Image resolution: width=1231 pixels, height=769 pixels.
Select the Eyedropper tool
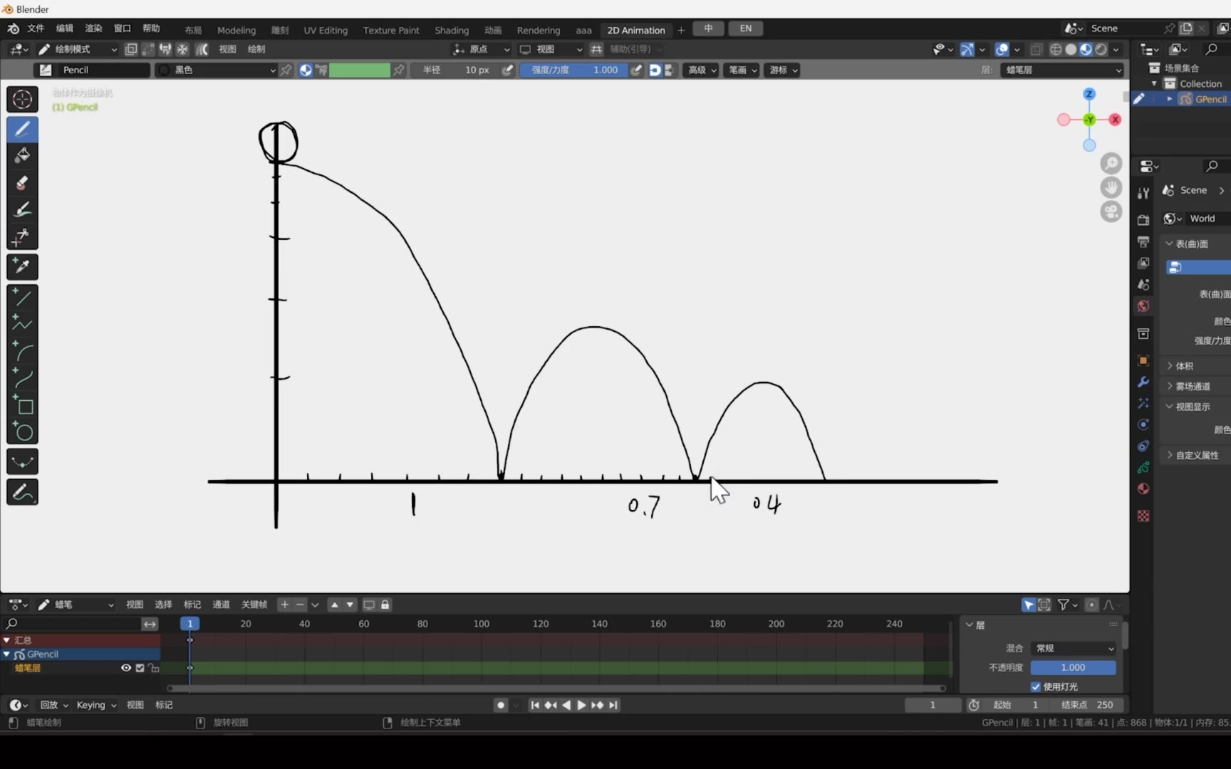[22, 267]
